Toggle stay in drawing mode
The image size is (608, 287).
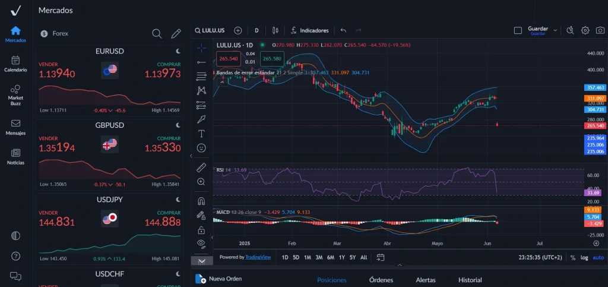tap(201, 215)
